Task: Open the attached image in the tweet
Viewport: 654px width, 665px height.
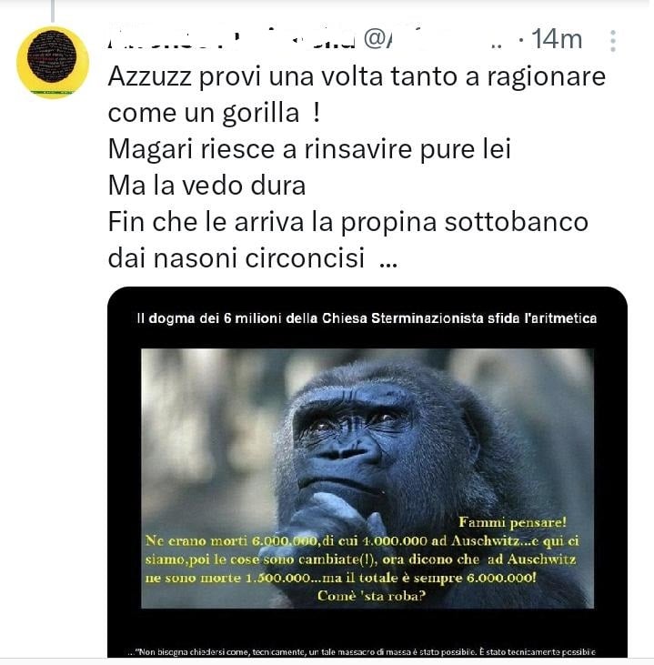Action: click(367, 471)
